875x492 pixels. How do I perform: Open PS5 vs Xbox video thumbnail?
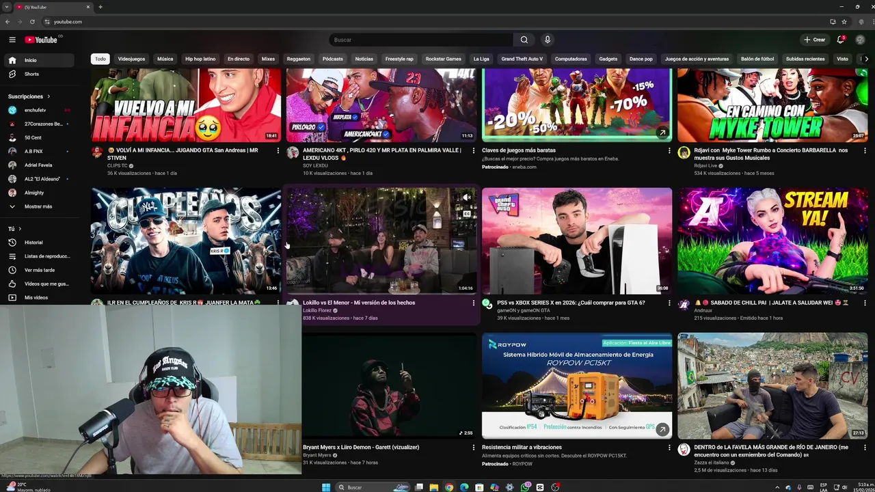(577, 241)
